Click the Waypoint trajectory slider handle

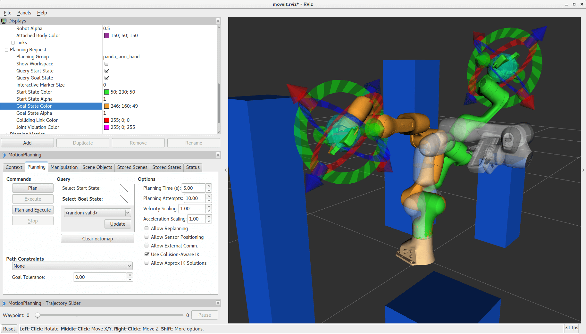(38, 315)
